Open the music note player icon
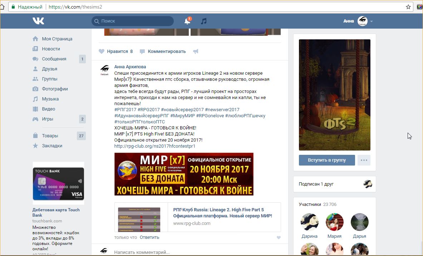Image resolution: width=423 pixels, height=256 pixels. 204,21
